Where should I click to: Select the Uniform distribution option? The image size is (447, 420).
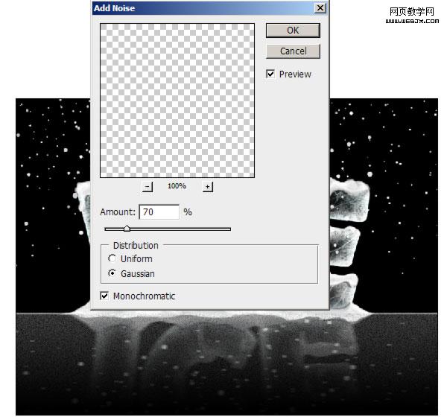point(112,258)
